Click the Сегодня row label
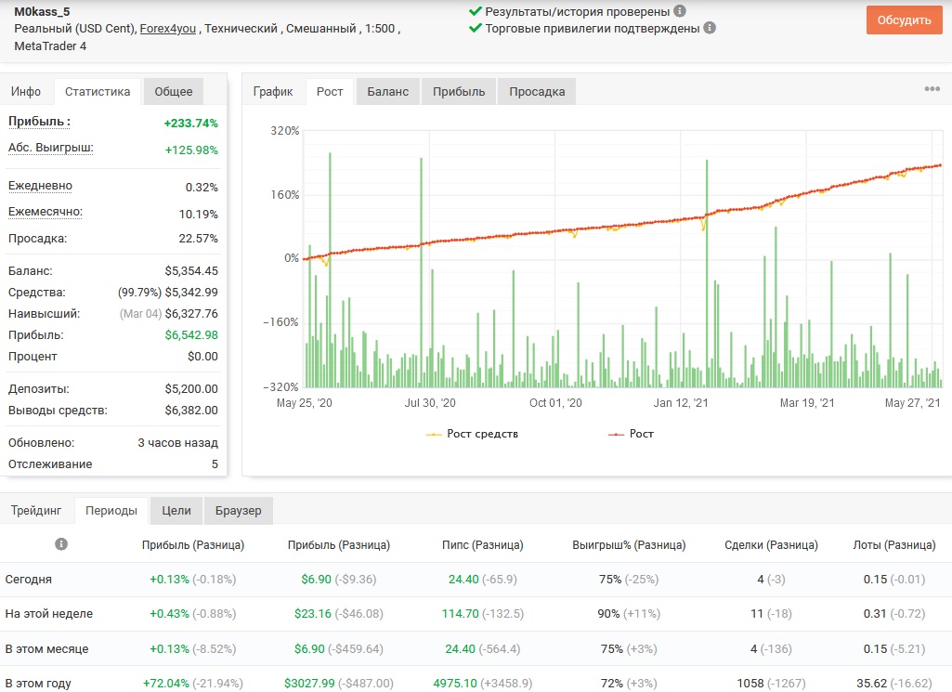952x692 pixels. (x=29, y=579)
